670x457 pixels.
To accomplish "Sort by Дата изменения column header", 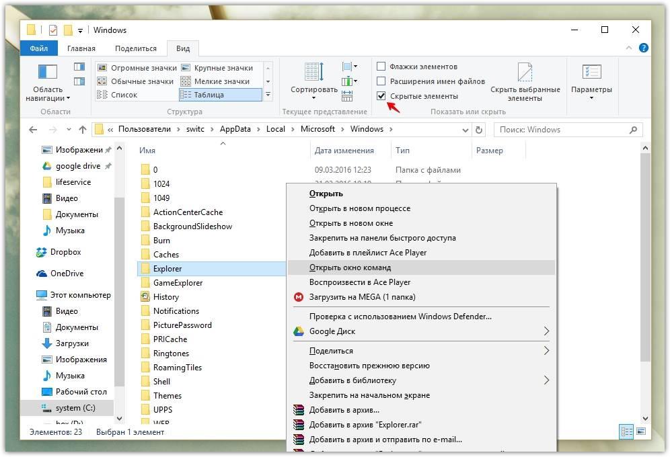I will (344, 150).
